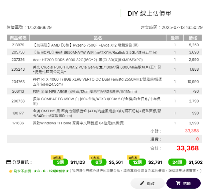The width and height of the screenshot is (209, 195).
Task: Click the 運費 shipping value 0
Action: (197, 139)
